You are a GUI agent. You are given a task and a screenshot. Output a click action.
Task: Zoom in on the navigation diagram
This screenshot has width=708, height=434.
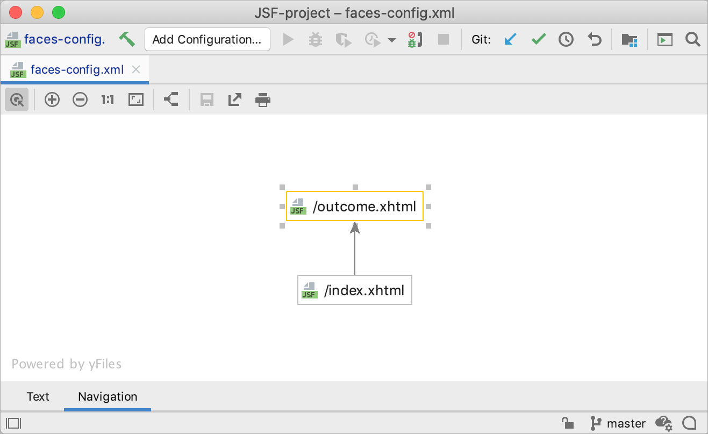[x=52, y=99]
